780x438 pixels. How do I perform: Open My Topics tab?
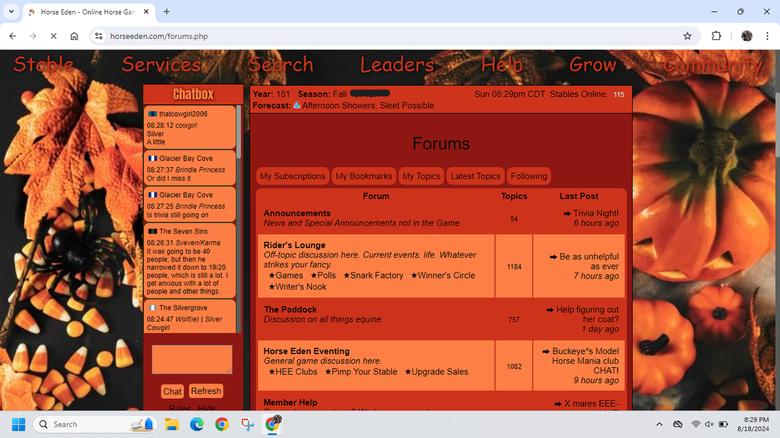(x=421, y=176)
